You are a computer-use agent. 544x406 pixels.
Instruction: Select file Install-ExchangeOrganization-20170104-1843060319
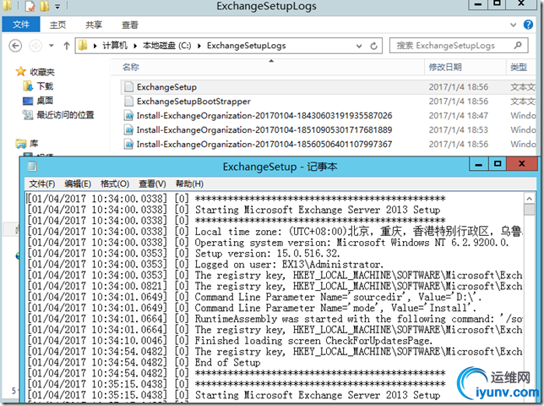[264, 115]
